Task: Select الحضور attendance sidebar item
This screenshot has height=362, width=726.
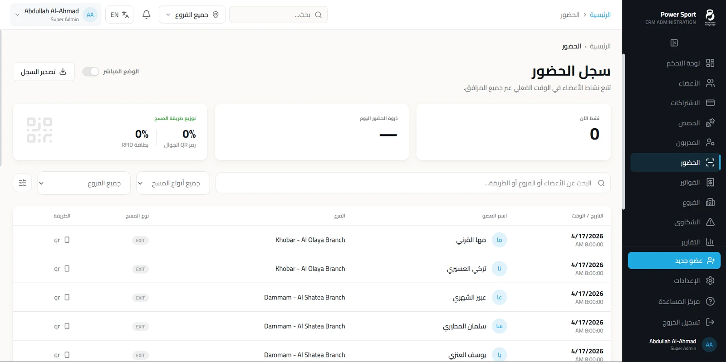Action: (675, 163)
